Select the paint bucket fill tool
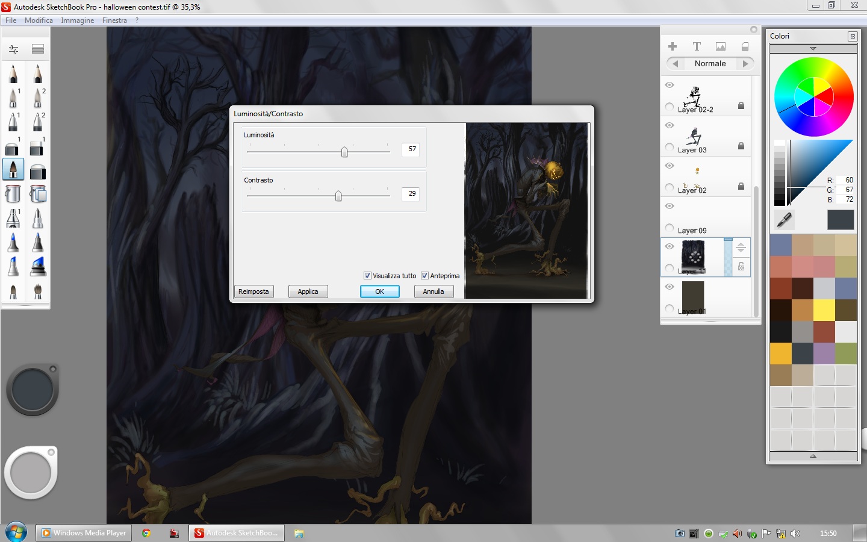The height and width of the screenshot is (542, 867). (x=13, y=194)
